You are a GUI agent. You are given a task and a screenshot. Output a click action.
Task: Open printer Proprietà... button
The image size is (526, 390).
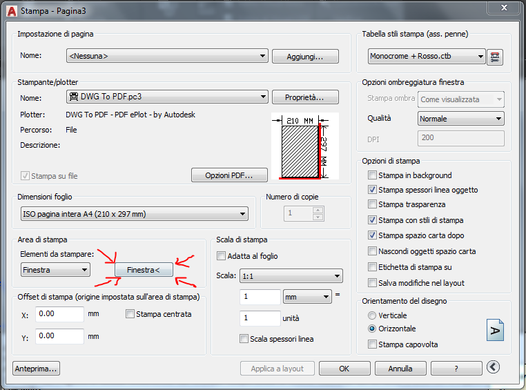(305, 97)
